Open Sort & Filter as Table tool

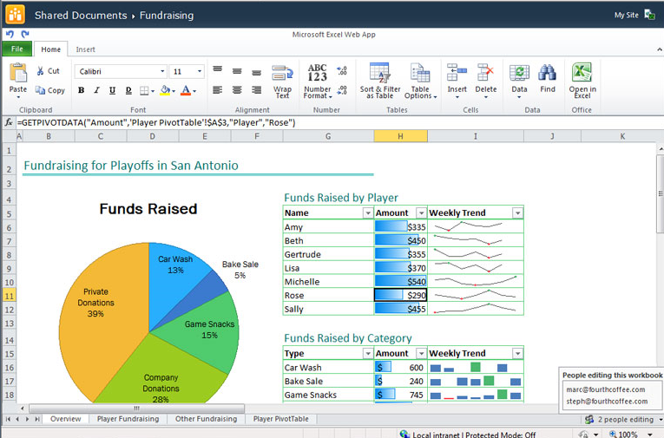(x=379, y=73)
